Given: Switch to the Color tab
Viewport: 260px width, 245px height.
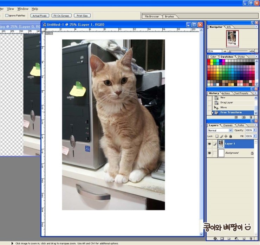Looking at the screenshot, I should (x=213, y=57).
